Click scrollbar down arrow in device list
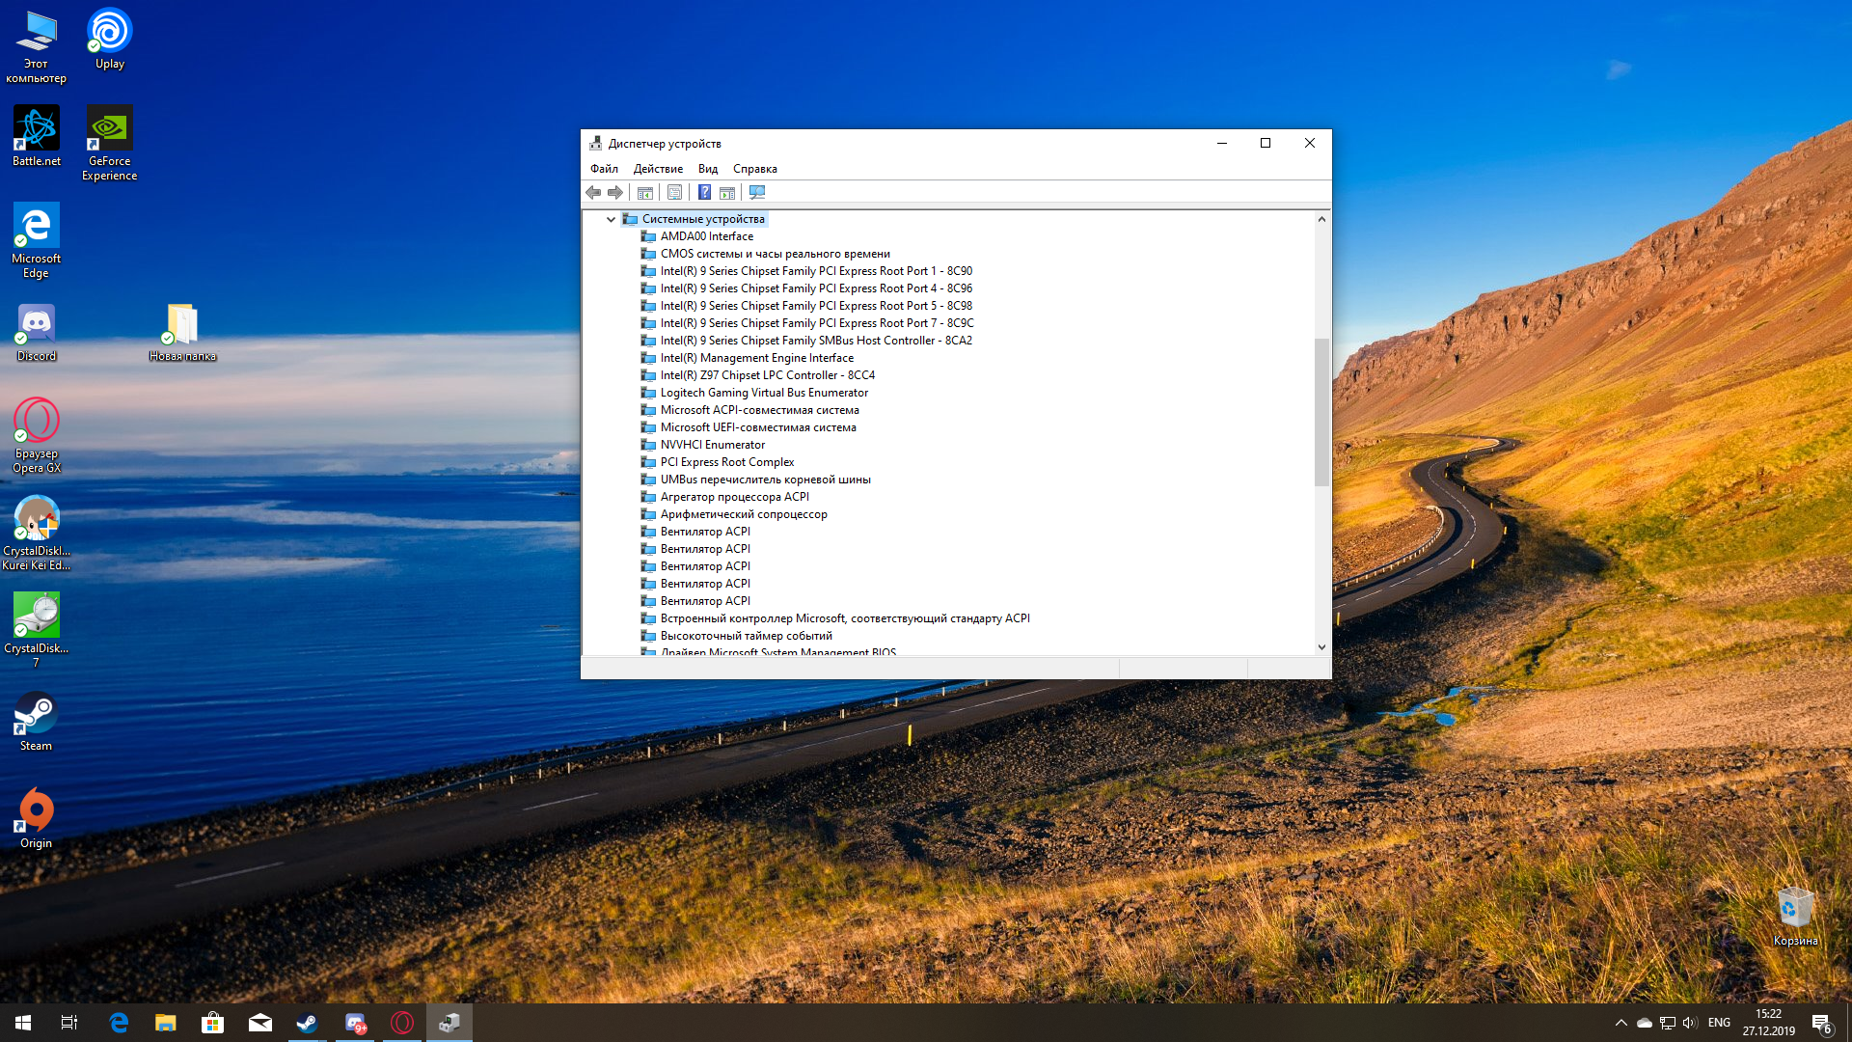 pyautogui.click(x=1321, y=647)
